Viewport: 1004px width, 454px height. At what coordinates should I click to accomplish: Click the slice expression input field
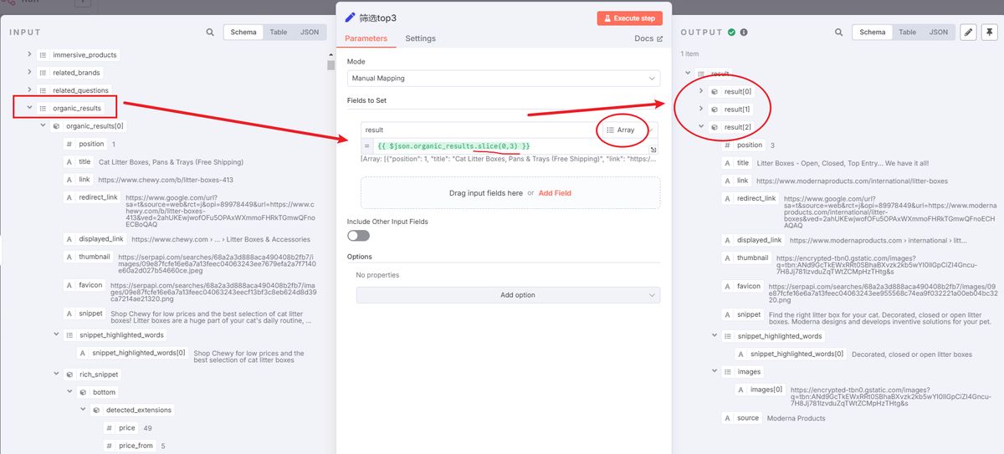point(502,146)
